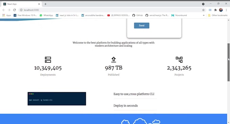Click the 987 TB value
This screenshot has width=230, height=124.
pos(114,68)
